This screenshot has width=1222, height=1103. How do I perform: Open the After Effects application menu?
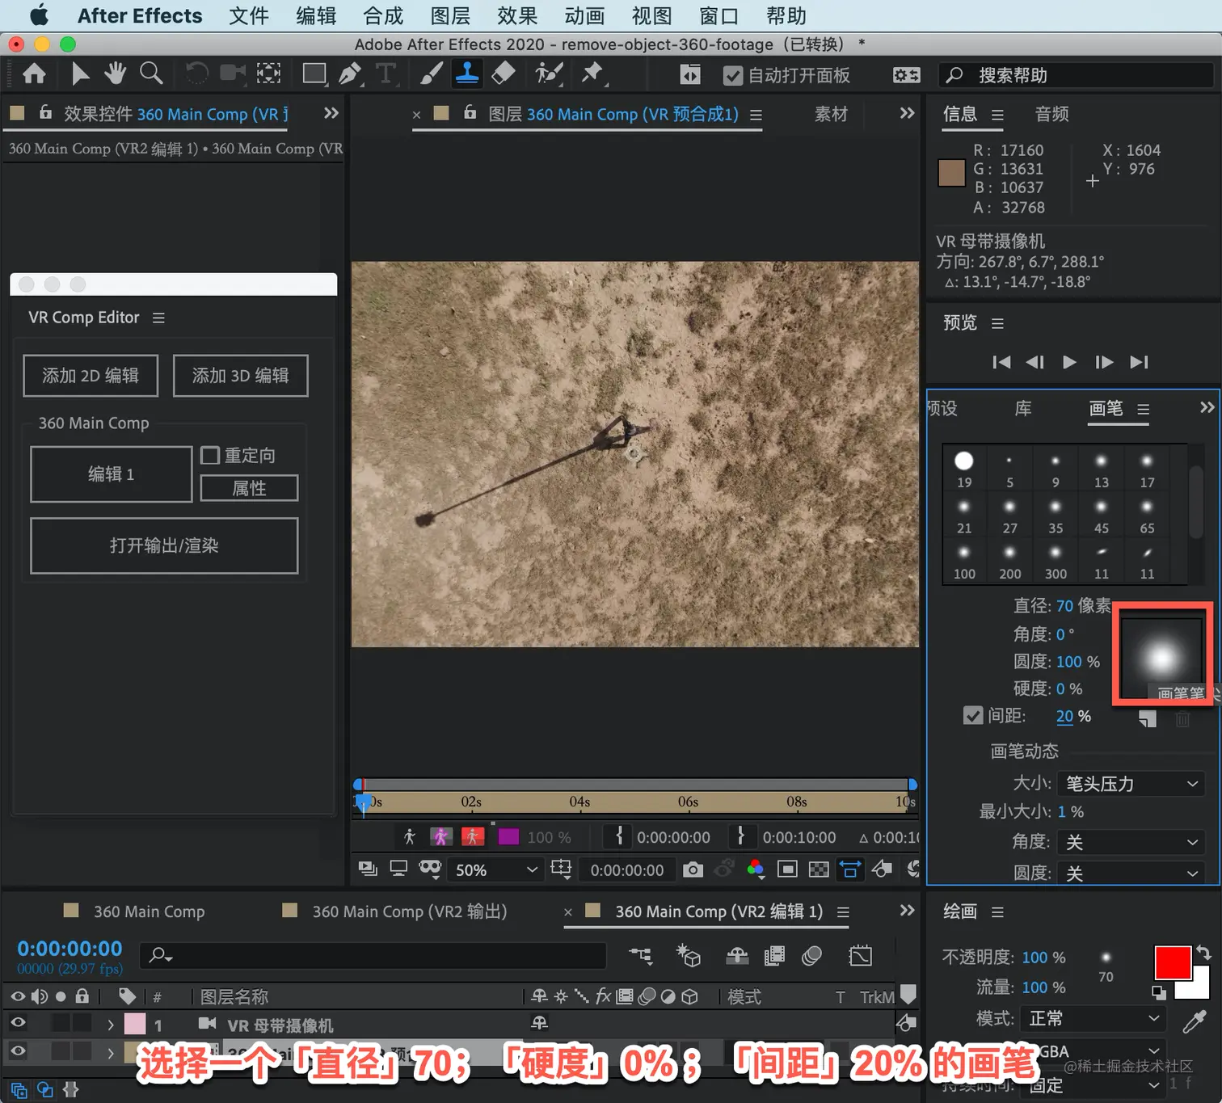pos(140,15)
